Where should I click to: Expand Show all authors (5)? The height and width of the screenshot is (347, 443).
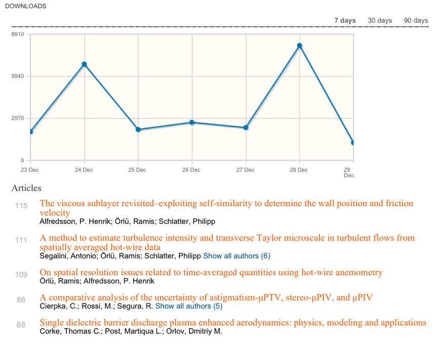[189, 306]
